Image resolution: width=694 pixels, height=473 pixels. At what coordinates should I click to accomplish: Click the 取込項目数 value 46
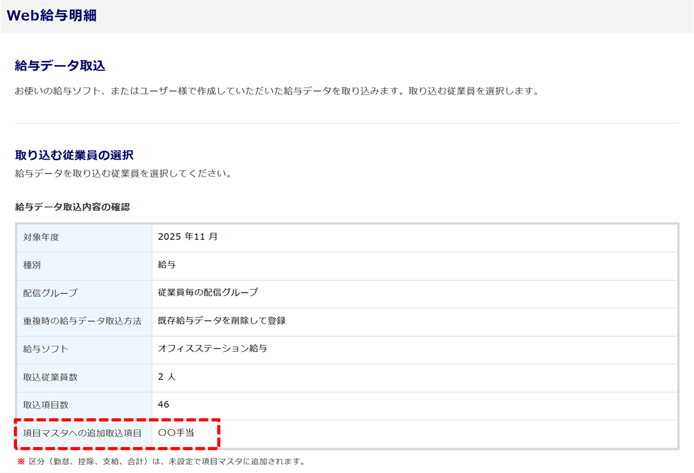[164, 405]
